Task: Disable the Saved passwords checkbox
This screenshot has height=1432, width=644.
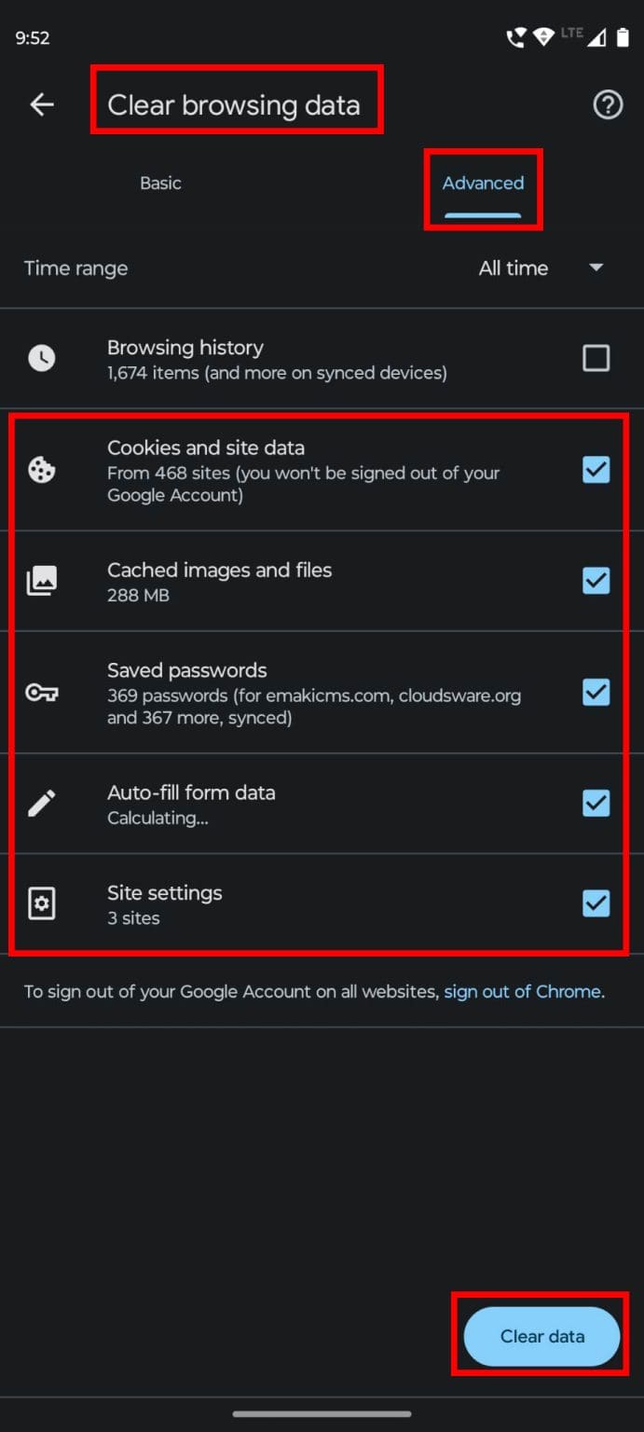Action: (596, 692)
